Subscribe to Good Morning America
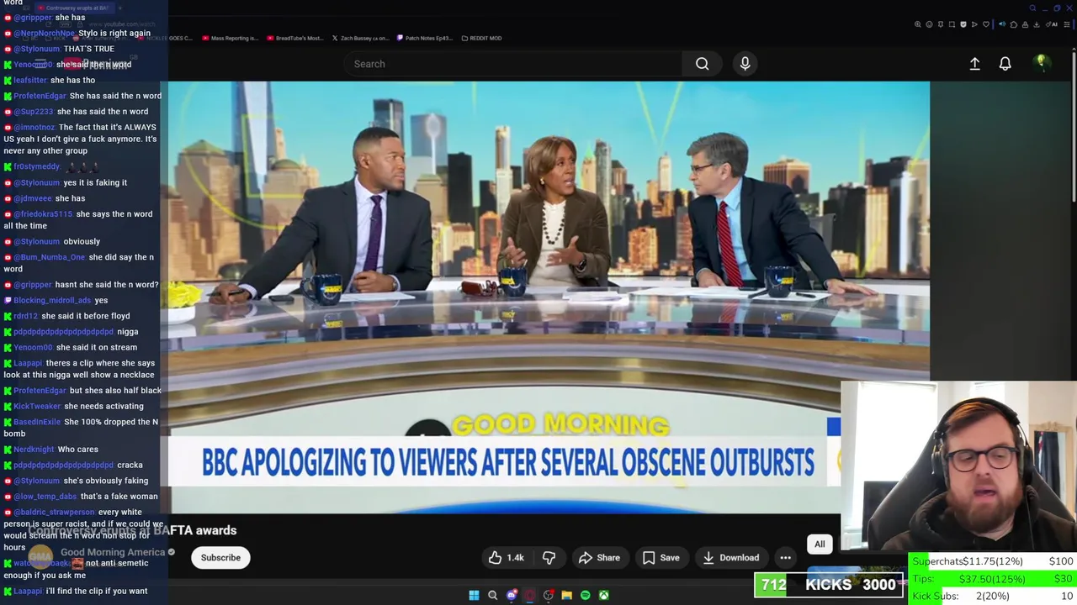Image resolution: width=1077 pixels, height=605 pixels. click(x=220, y=558)
